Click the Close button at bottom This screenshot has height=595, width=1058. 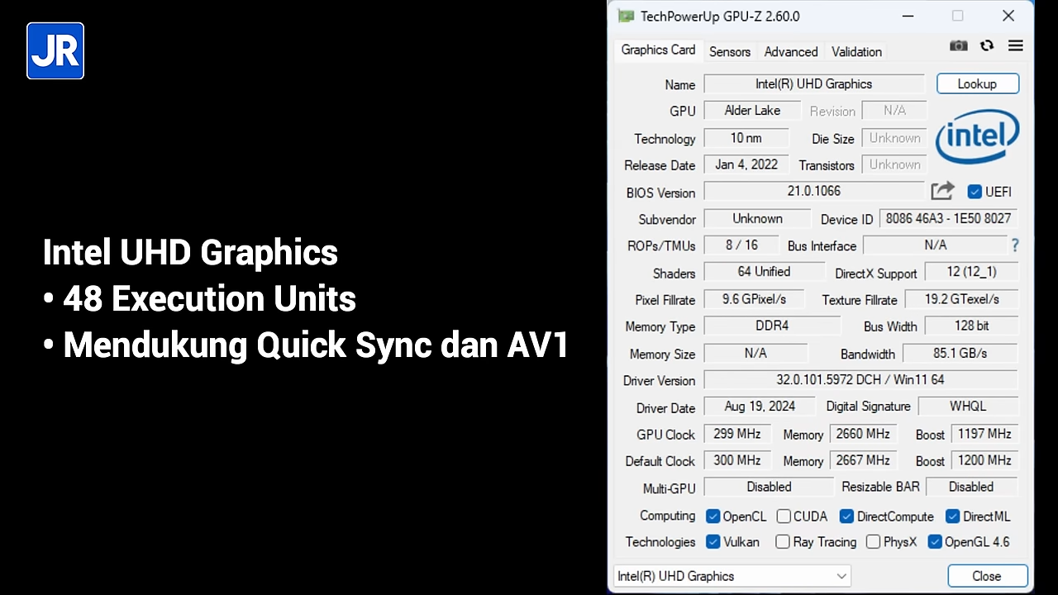[987, 576]
